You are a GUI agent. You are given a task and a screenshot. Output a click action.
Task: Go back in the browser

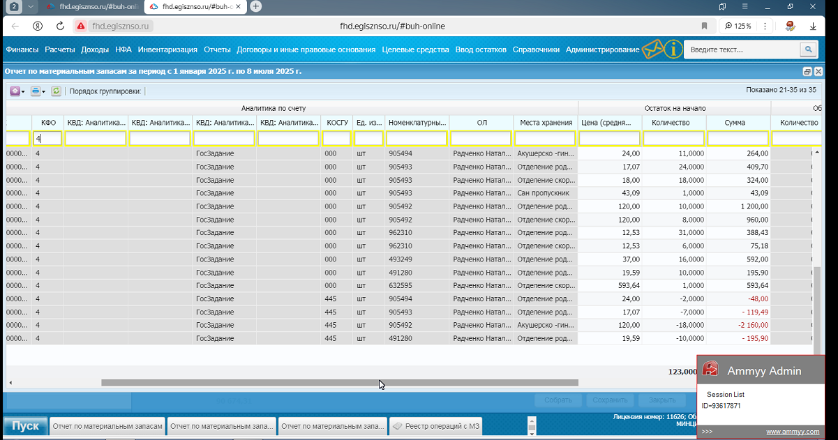(15, 26)
